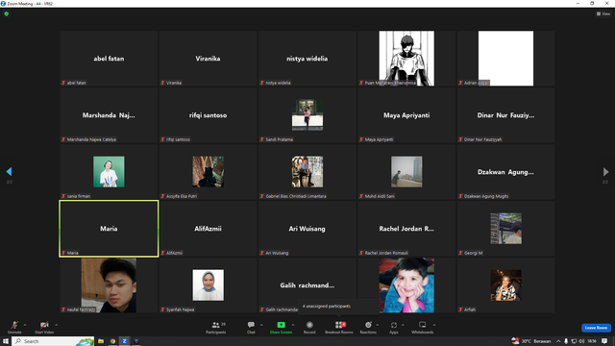This screenshot has width=615, height=346.
Task: Click the Windows taskbar Search box
Action: click(x=53, y=341)
